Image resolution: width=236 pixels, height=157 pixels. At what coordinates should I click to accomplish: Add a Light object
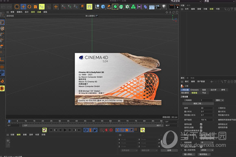coord(164,7)
